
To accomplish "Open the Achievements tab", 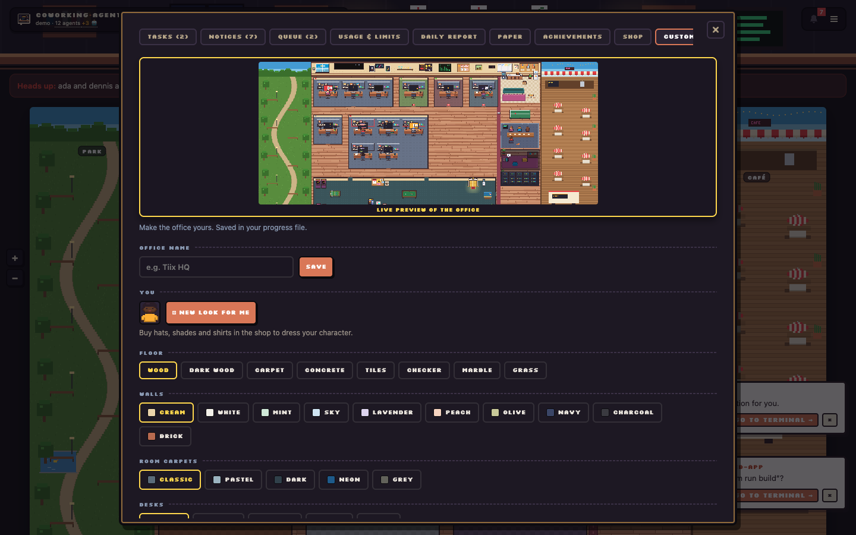I will (572, 37).
